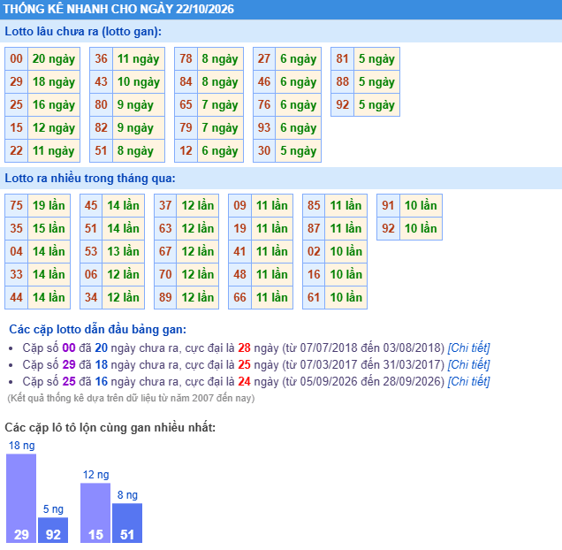Click number 78 in the gan table

coord(186,59)
